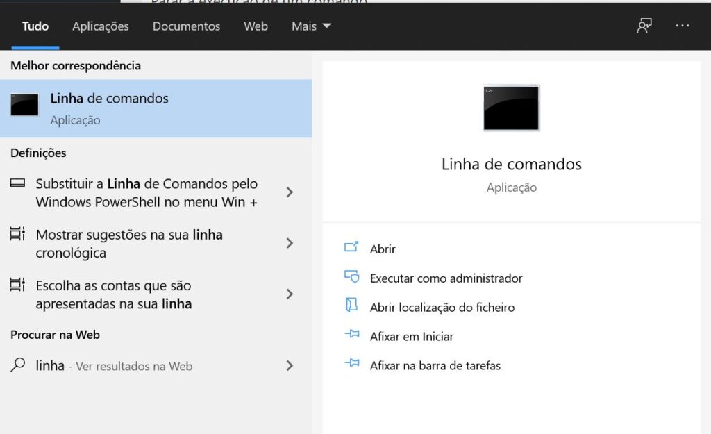The width and height of the screenshot is (711, 434).
Task: Click the file location icon
Action: (x=351, y=306)
